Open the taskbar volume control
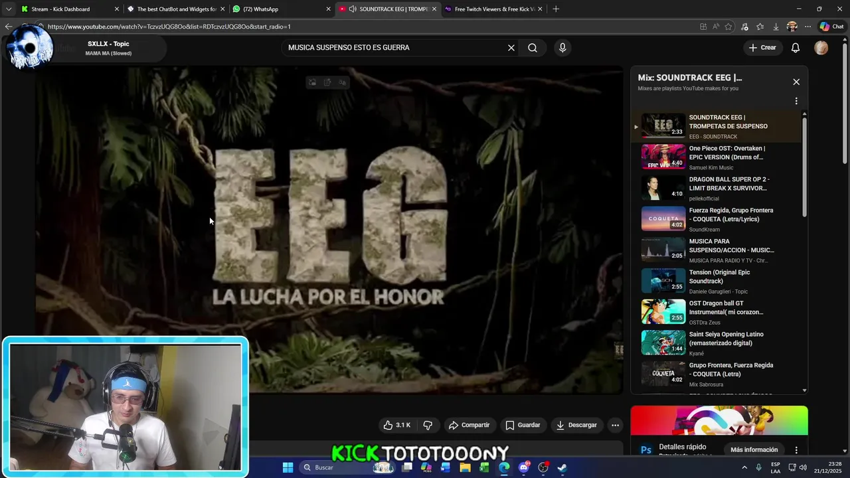 (804, 467)
